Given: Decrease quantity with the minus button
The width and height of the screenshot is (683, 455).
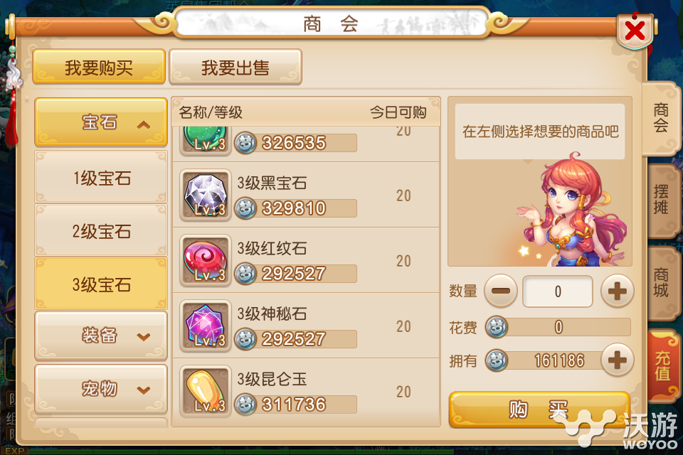Looking at the screenshot, I should click(x=500, y=291).
